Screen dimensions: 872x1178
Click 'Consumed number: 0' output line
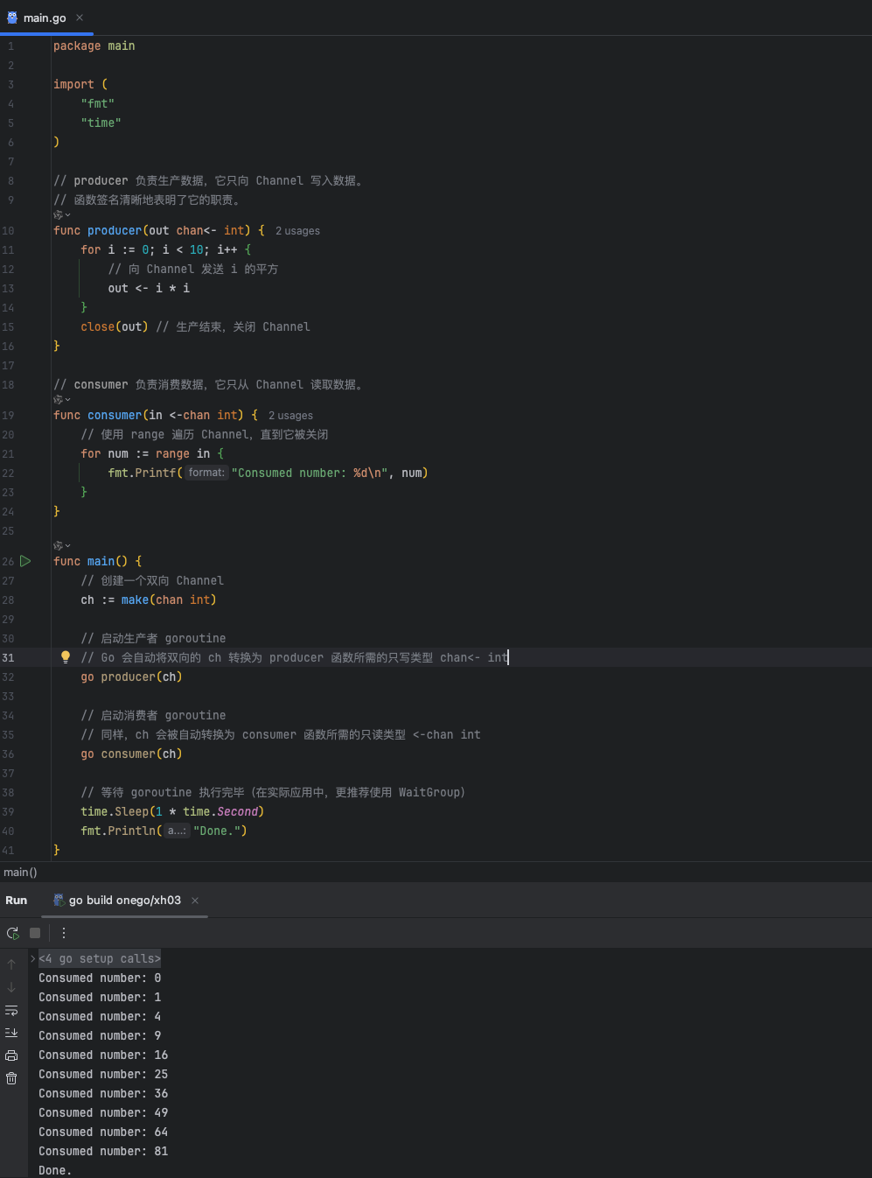pyautogui.click(x=100, y=978)
